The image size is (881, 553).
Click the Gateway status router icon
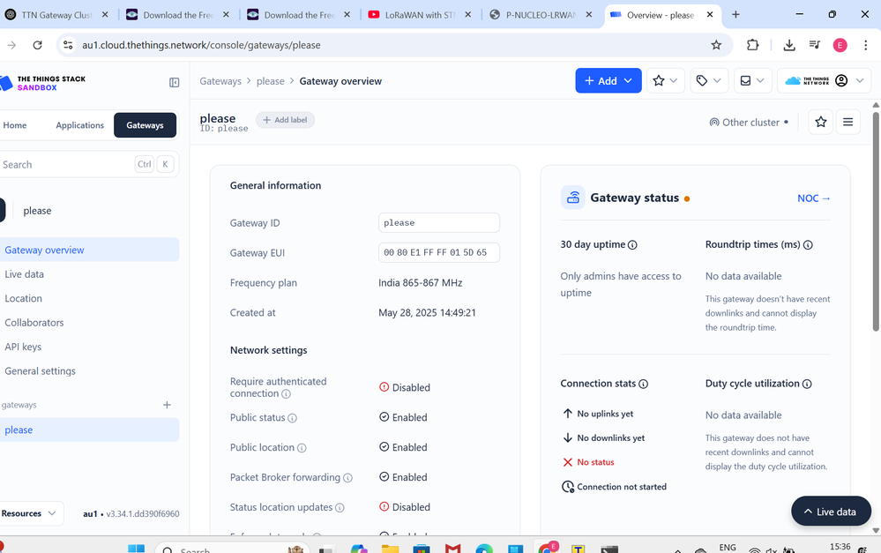point(572,198)
